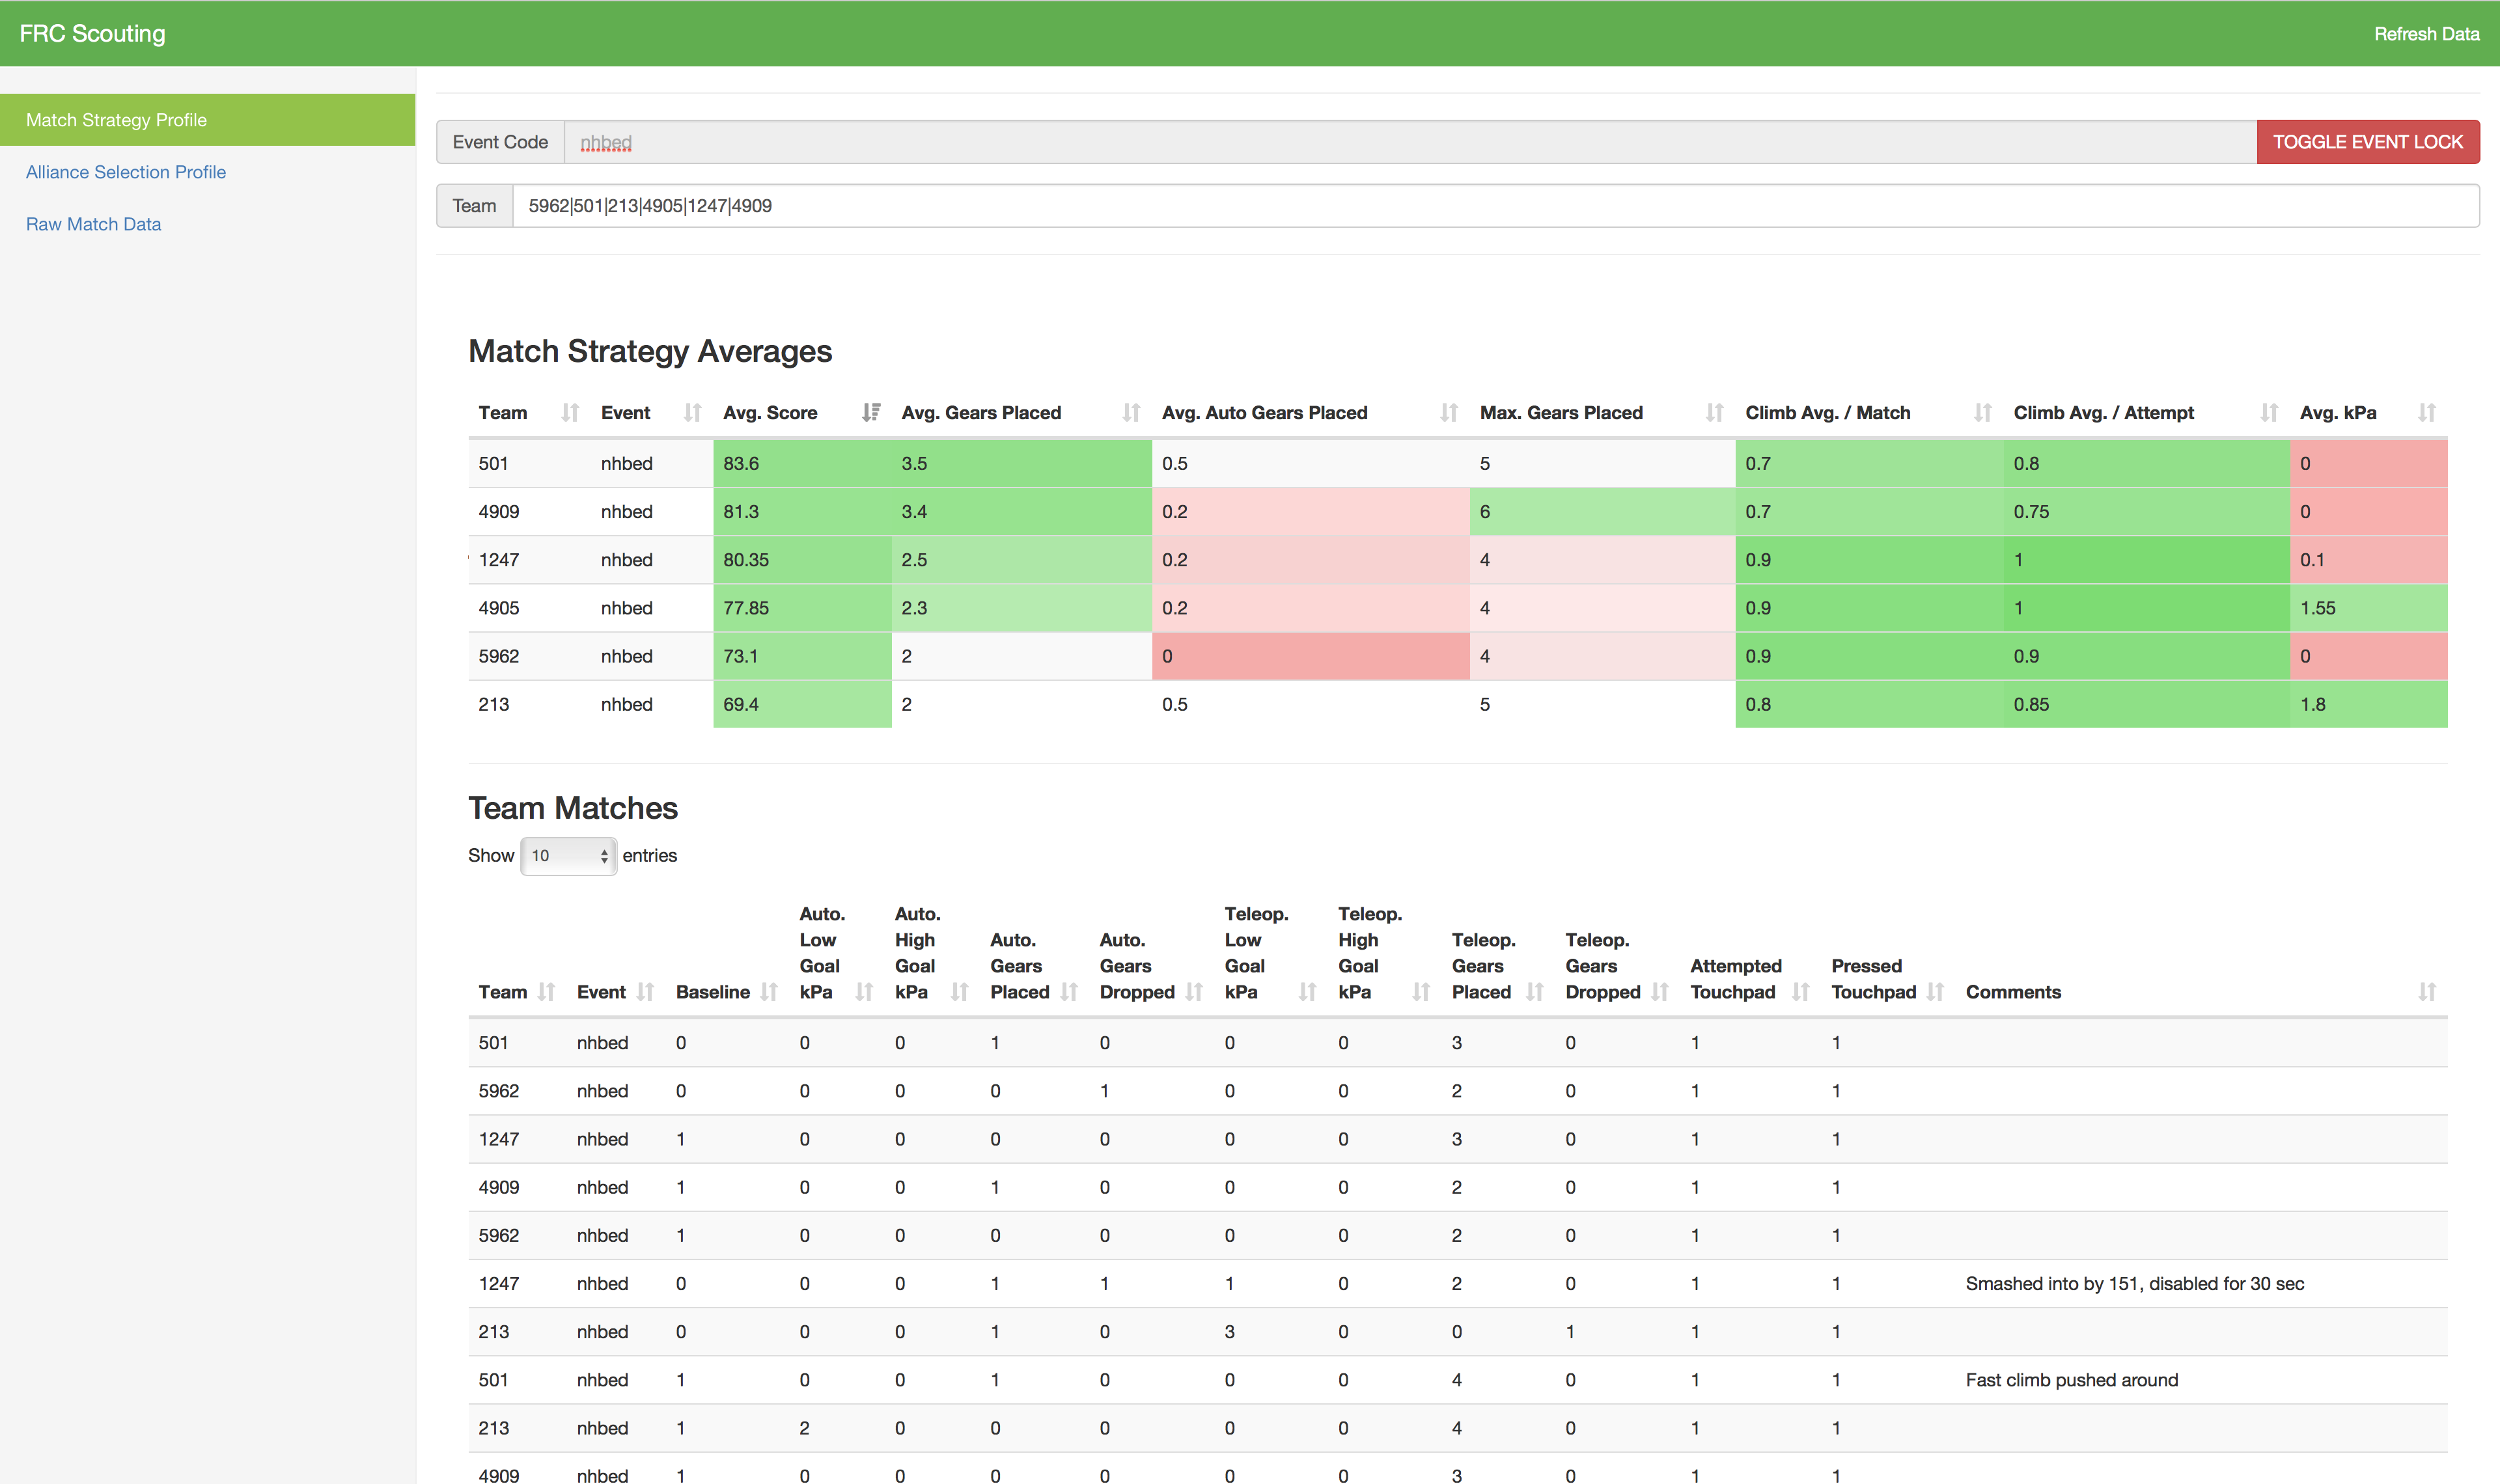Sort the Team column in Match Strategy Averages

[x=570, y=412]
